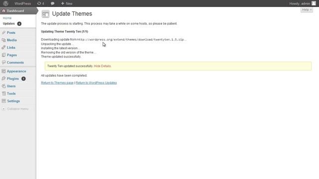This screenshot has width=319, height=179.
Task: Collapse the admin sidebar menu
Action: coord(18,109)
